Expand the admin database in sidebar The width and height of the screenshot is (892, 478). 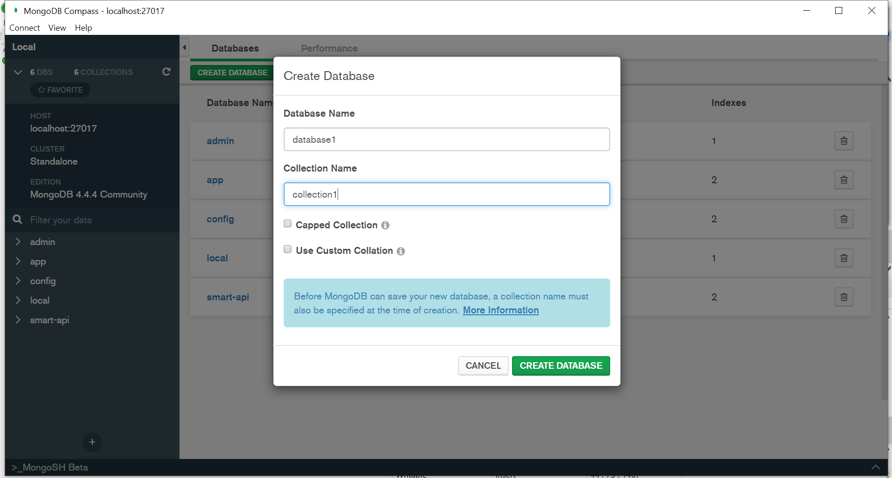tap(18, 241)
